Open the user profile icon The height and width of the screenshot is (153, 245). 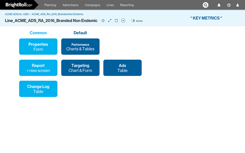point(238,5)
